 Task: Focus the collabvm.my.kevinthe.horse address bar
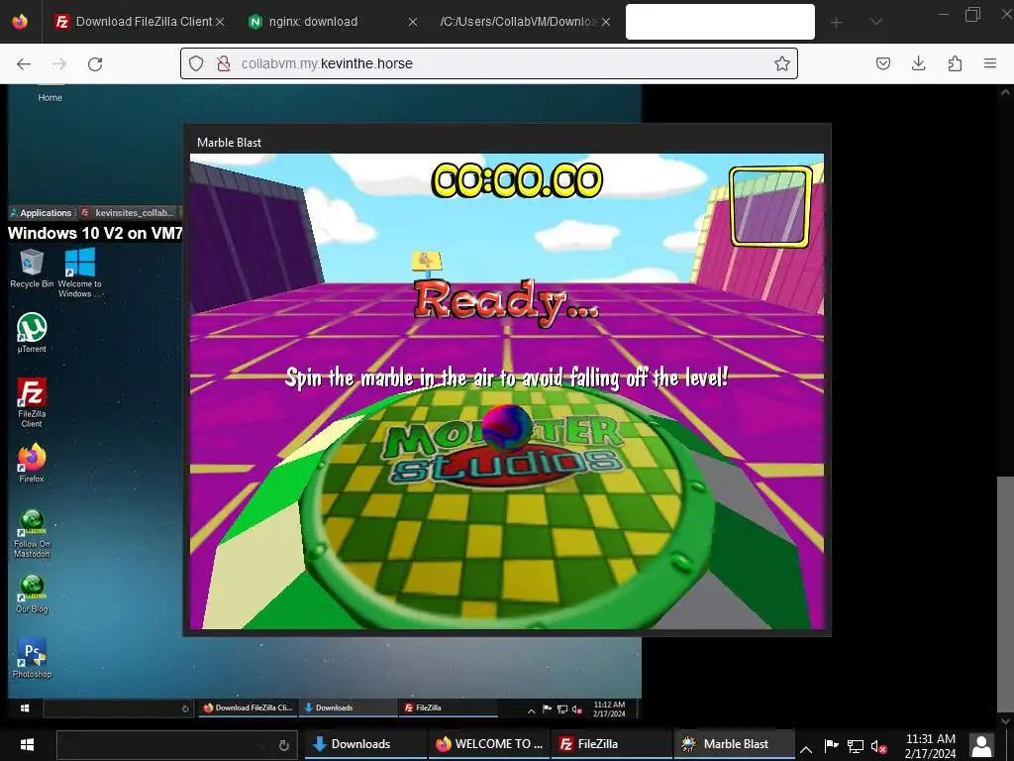point(489,63)
